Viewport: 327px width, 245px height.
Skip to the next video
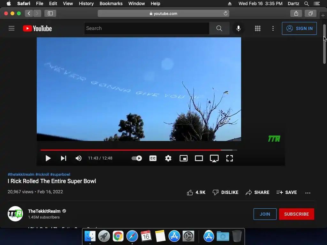64,158
